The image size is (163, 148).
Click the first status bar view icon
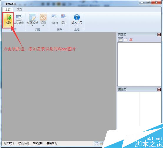click(x=97, y=144)
